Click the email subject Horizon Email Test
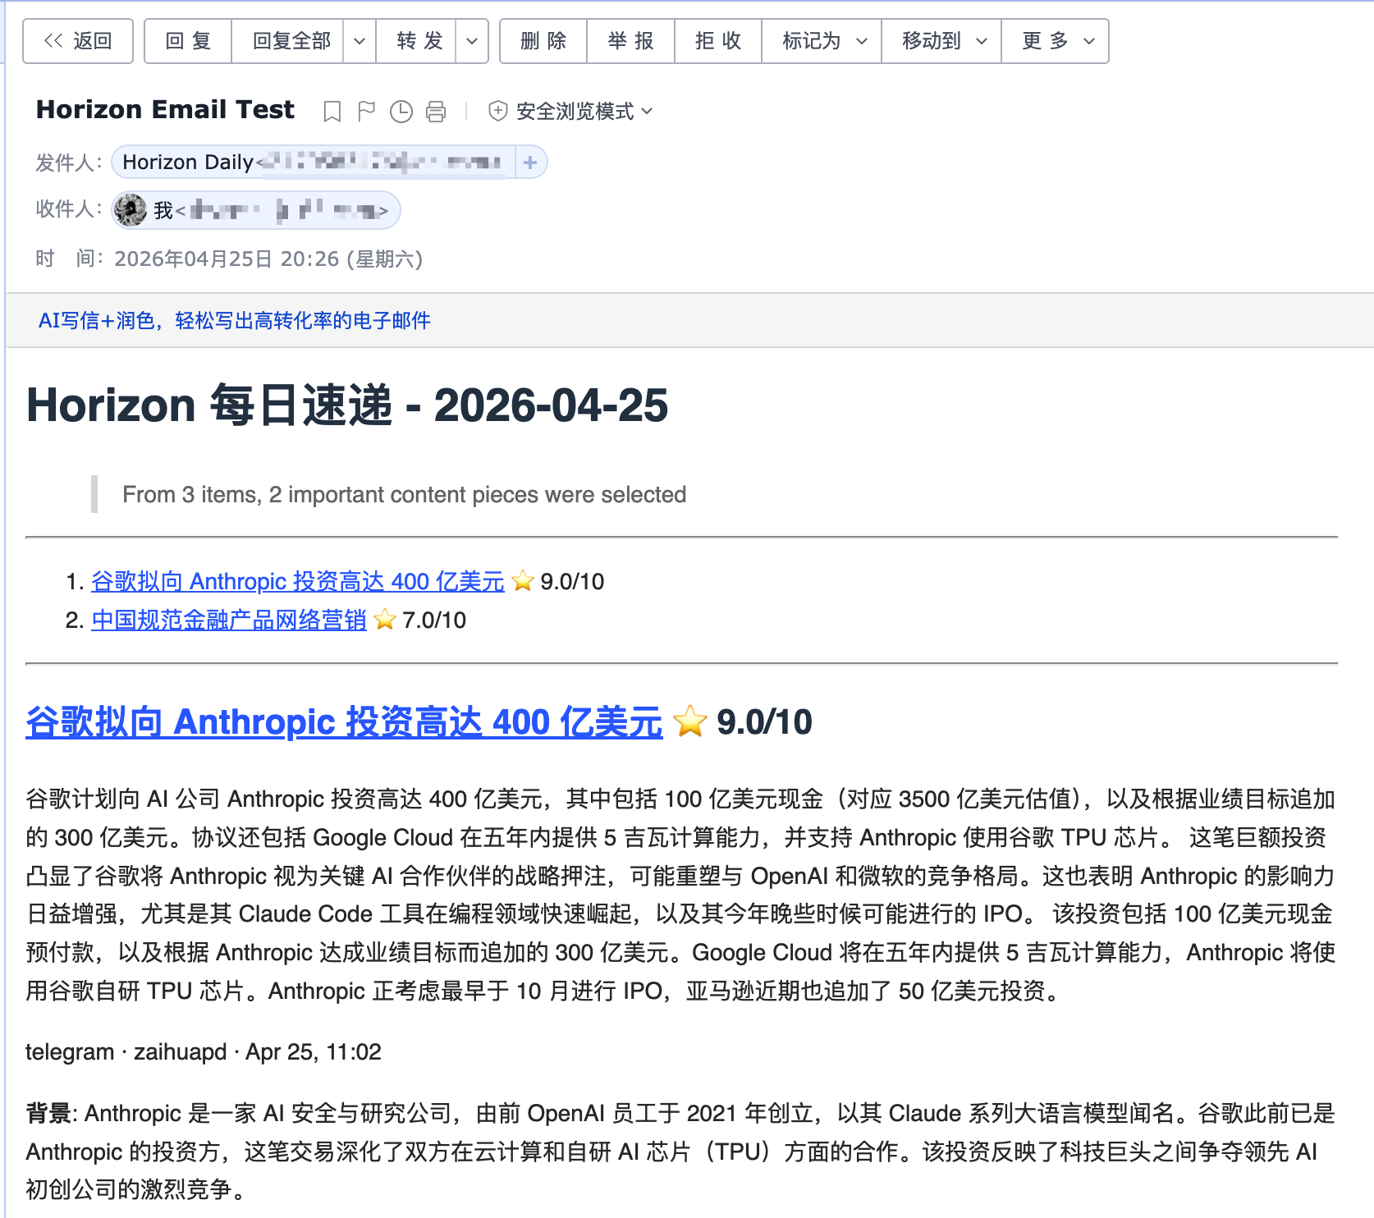 (x=165, y=109)
